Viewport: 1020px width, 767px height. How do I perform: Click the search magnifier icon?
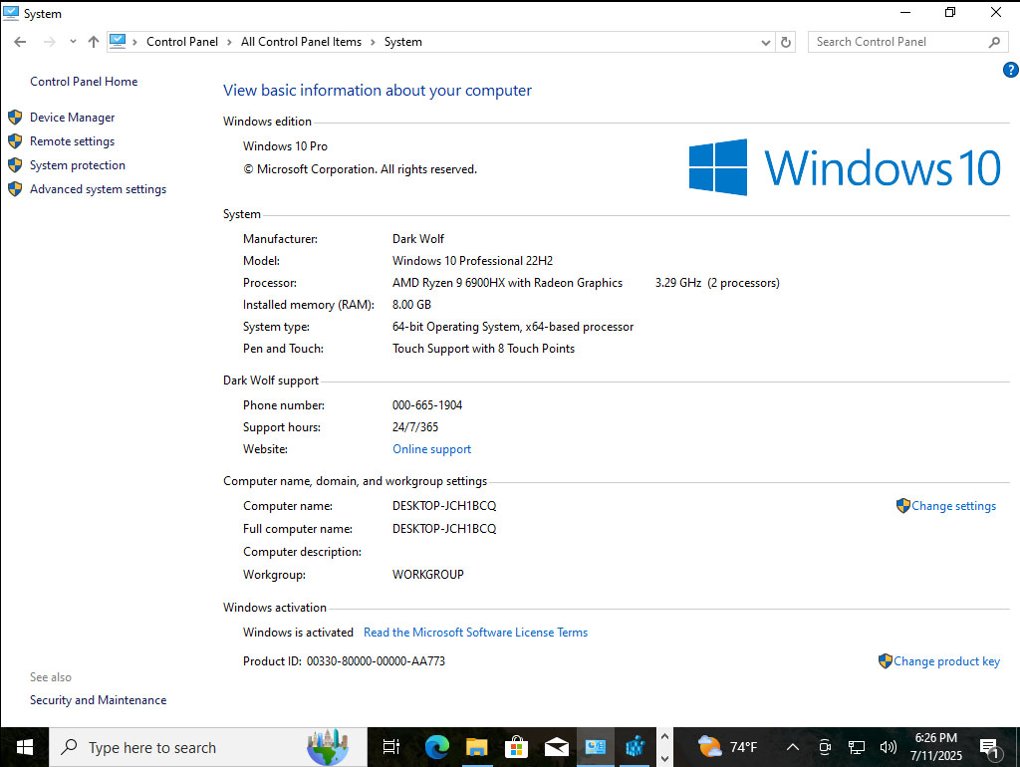tap(994, 42)
